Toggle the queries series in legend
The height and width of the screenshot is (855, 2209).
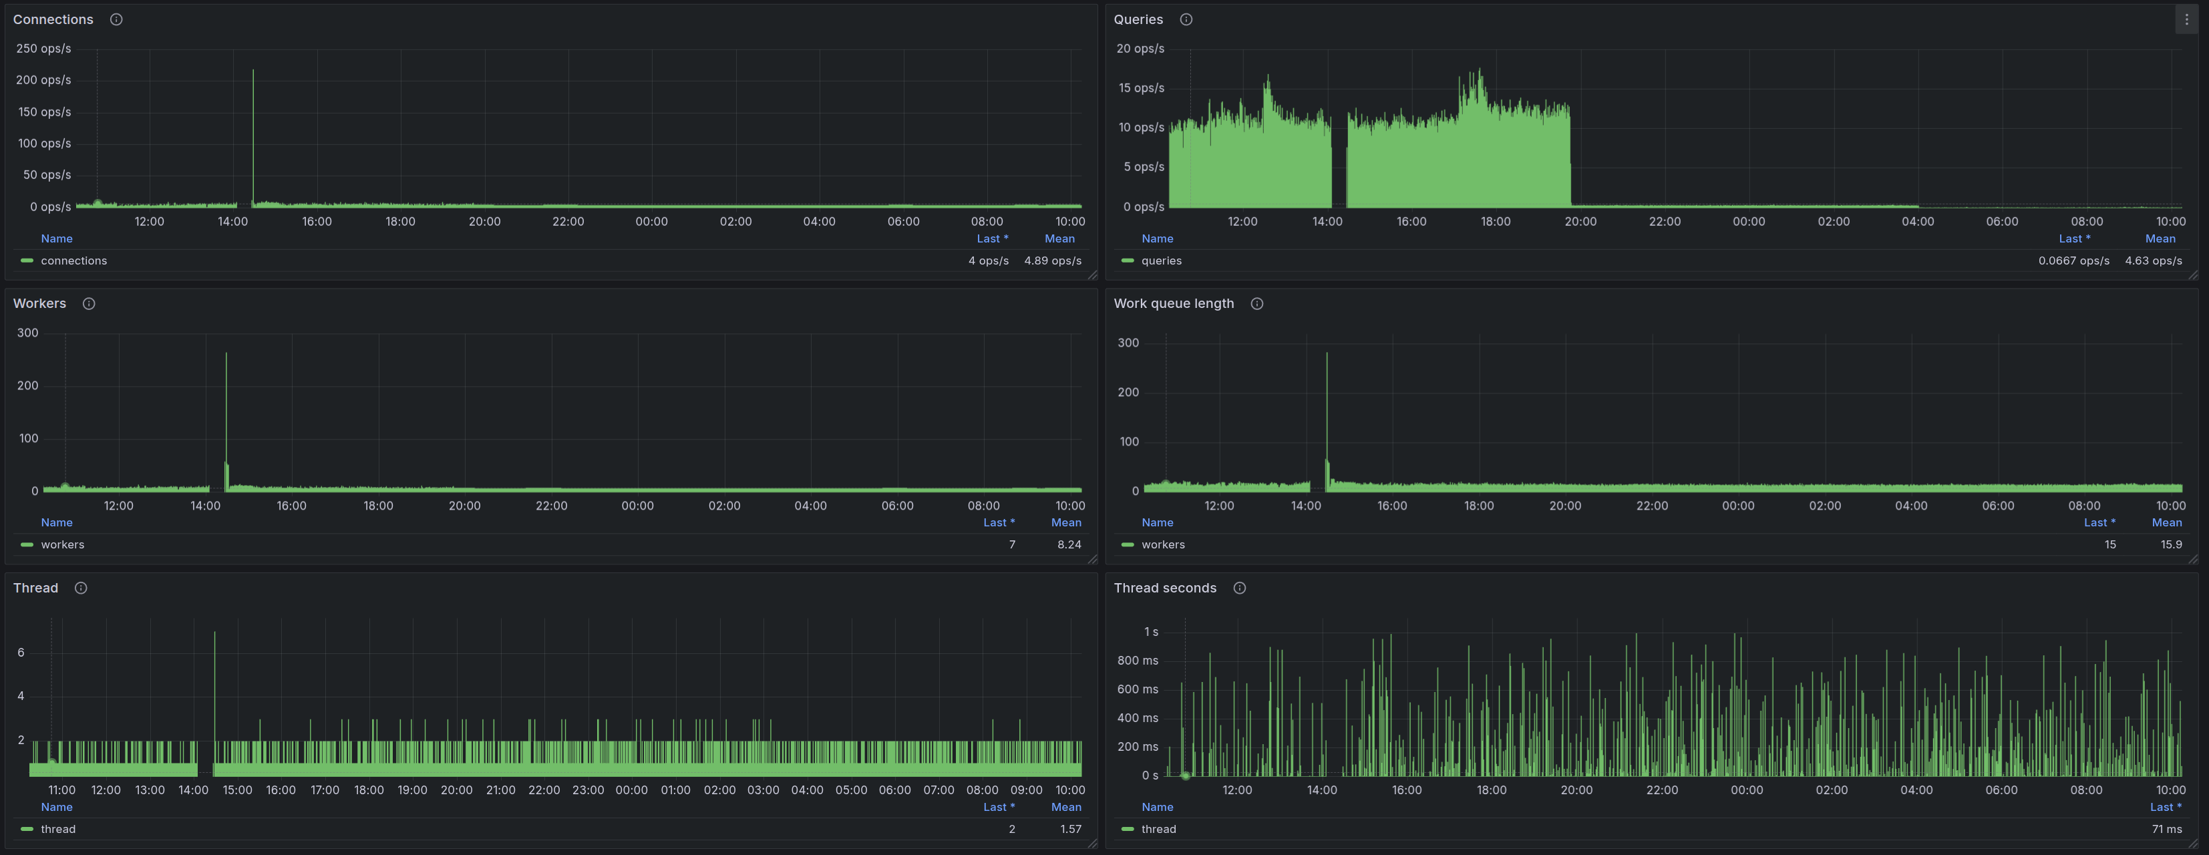point(1161,261)
